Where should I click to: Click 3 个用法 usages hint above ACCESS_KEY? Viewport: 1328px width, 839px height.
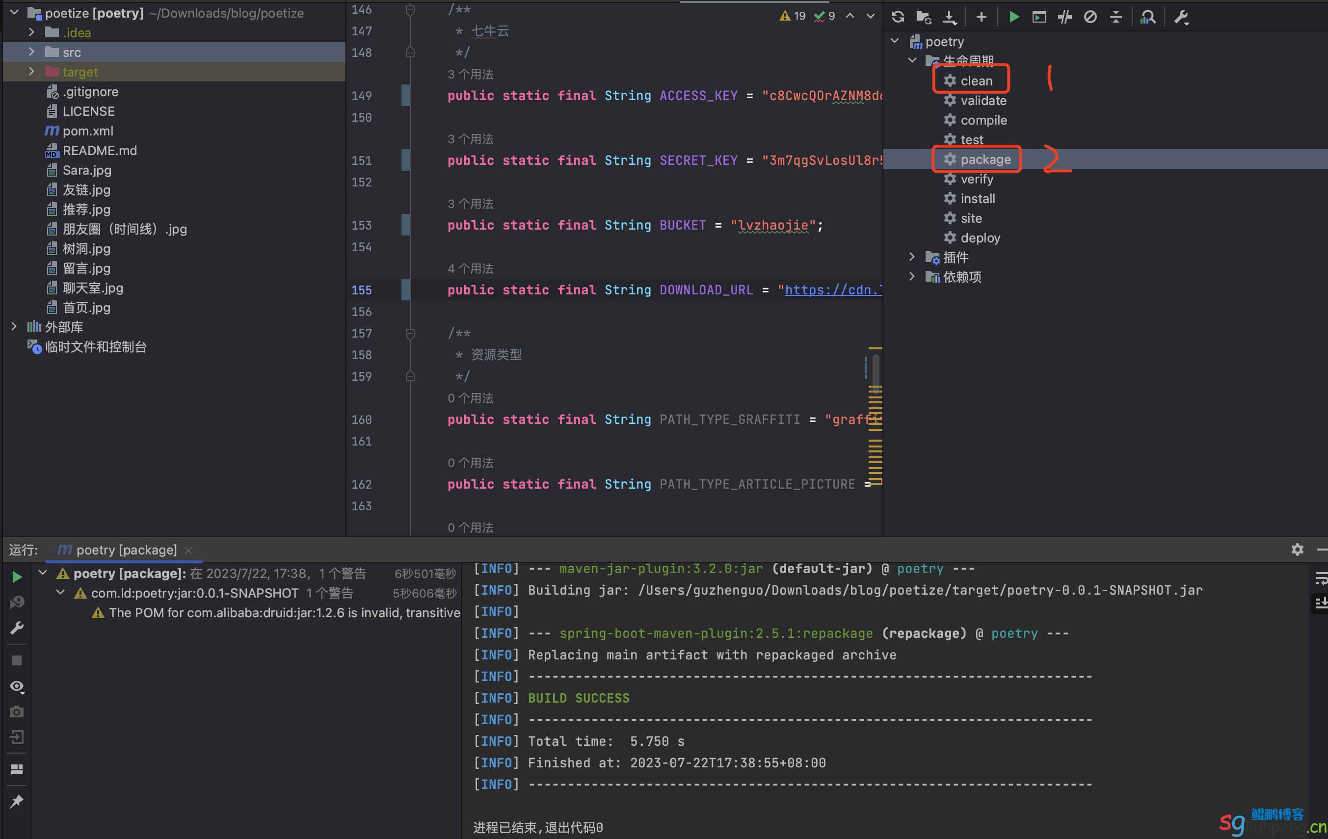click(471, 74)
